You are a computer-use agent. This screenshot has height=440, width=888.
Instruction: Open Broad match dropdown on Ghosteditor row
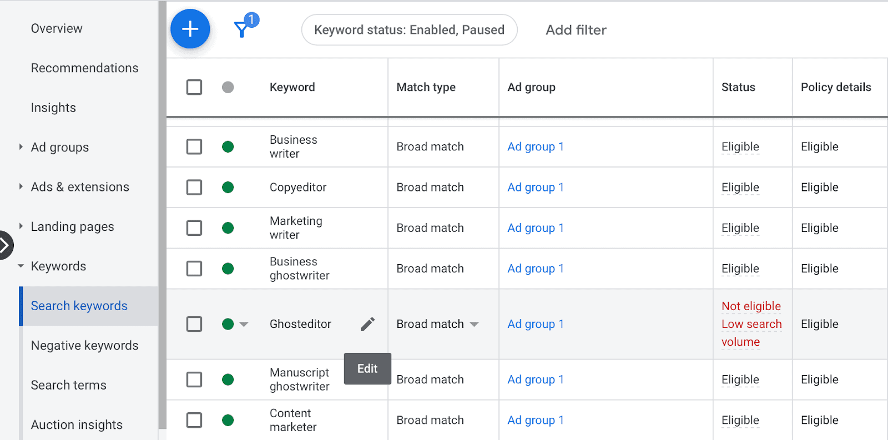[x=474, y=325]
